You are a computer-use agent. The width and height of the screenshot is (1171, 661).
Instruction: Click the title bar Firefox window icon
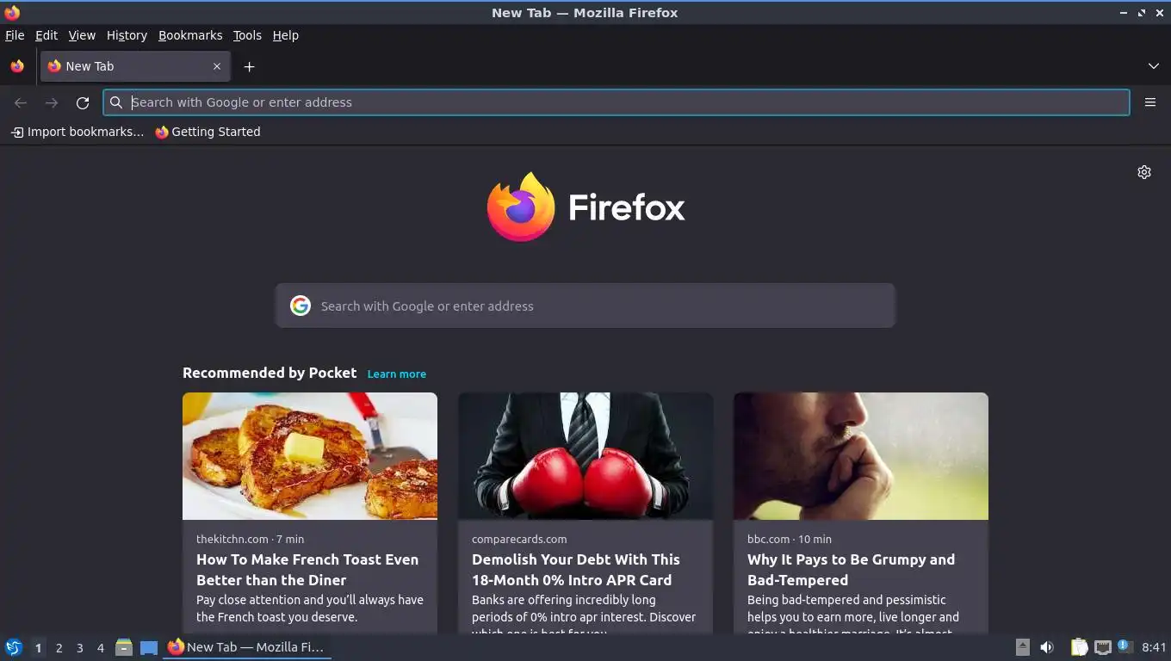(x=12, y=13)
